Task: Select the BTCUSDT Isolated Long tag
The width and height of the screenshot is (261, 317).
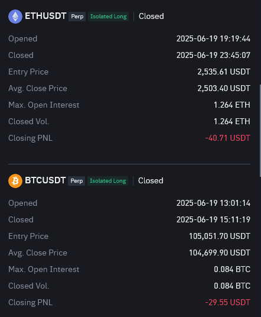Action: 108,181
